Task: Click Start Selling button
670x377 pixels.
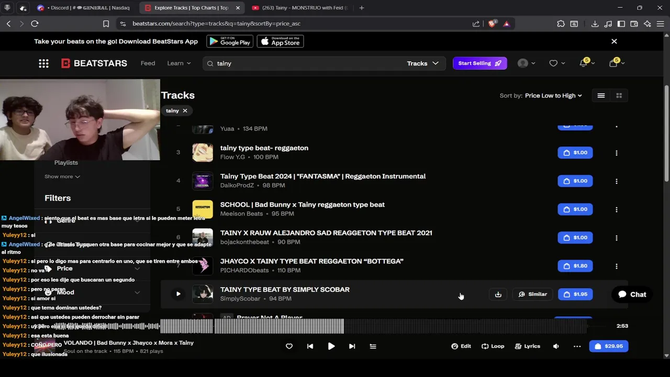Action: point(479,63)
